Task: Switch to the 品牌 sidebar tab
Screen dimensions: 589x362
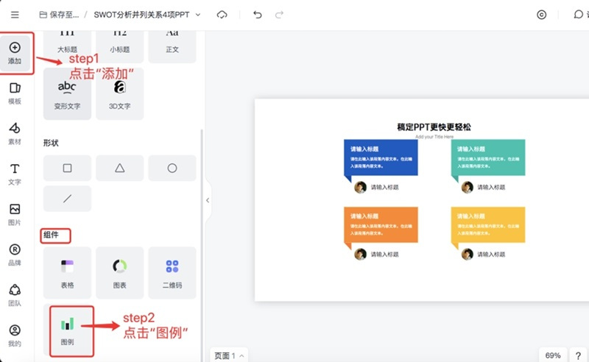Action: [x=15, y=255]
